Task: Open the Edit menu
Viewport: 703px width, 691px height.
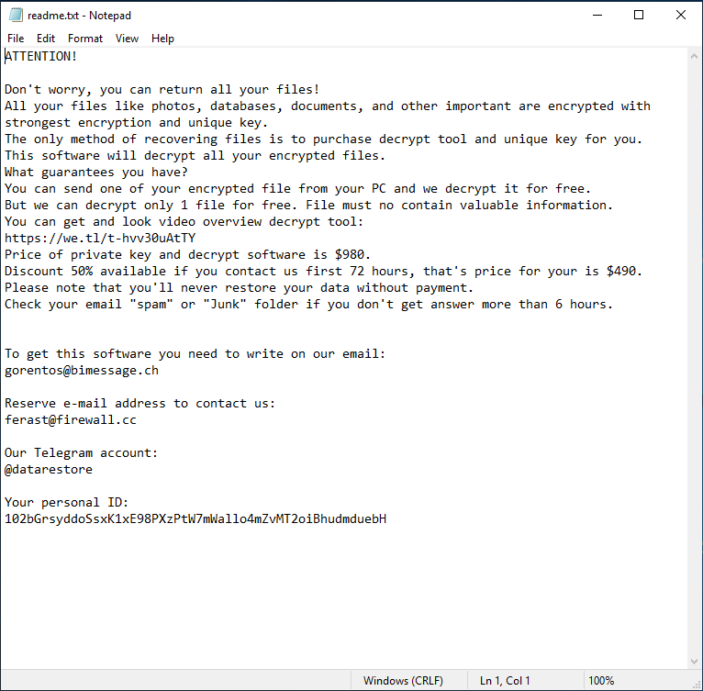Action: pyautogui.click(x=46, y=39)
